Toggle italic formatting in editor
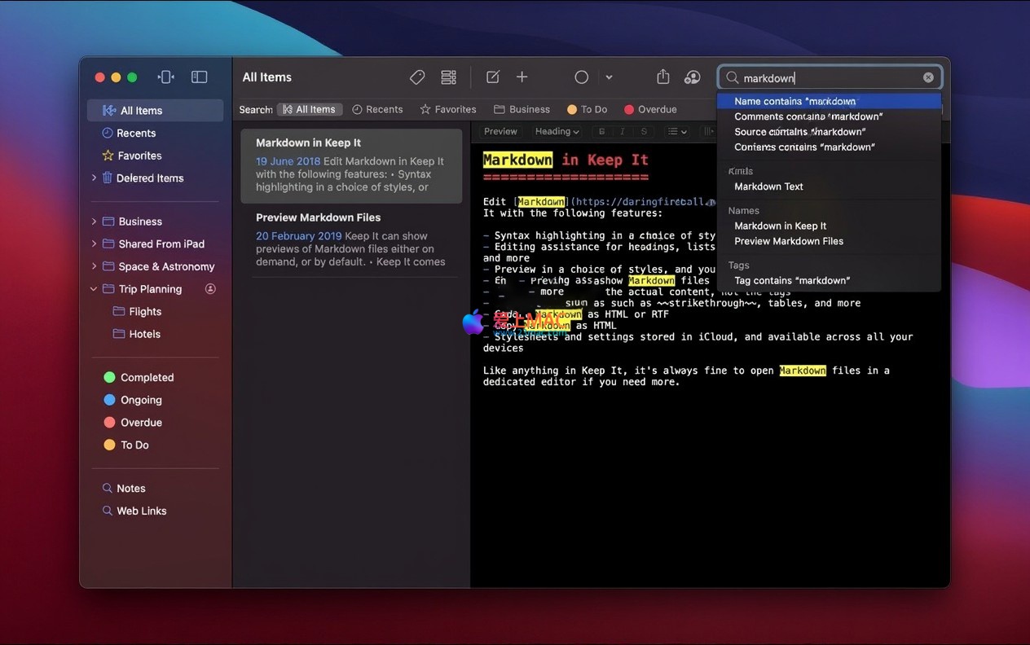Screen dimensions: 1030x645 pyautogui.click(x=623, y=132)
